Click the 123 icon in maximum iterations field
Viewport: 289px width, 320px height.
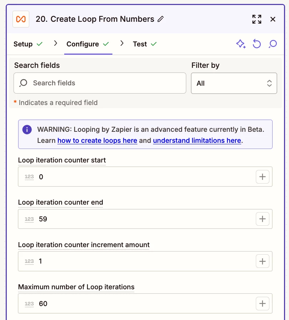tap(29, 304)
